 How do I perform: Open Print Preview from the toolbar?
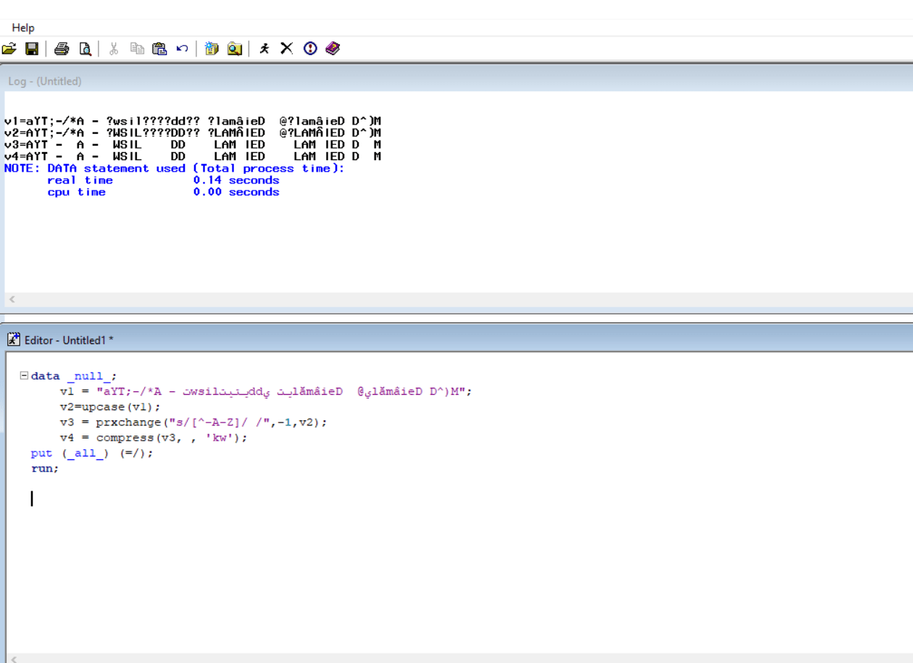pyautogui.click(x=85, y=49)
